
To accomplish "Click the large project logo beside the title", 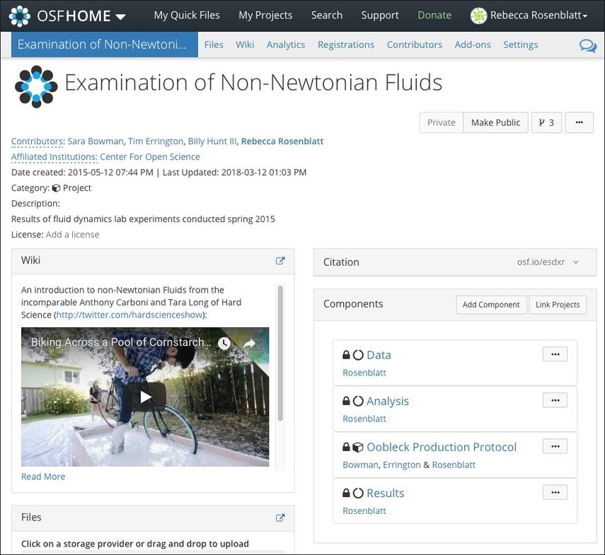I will pyautogui.click(x=36, y=87).
